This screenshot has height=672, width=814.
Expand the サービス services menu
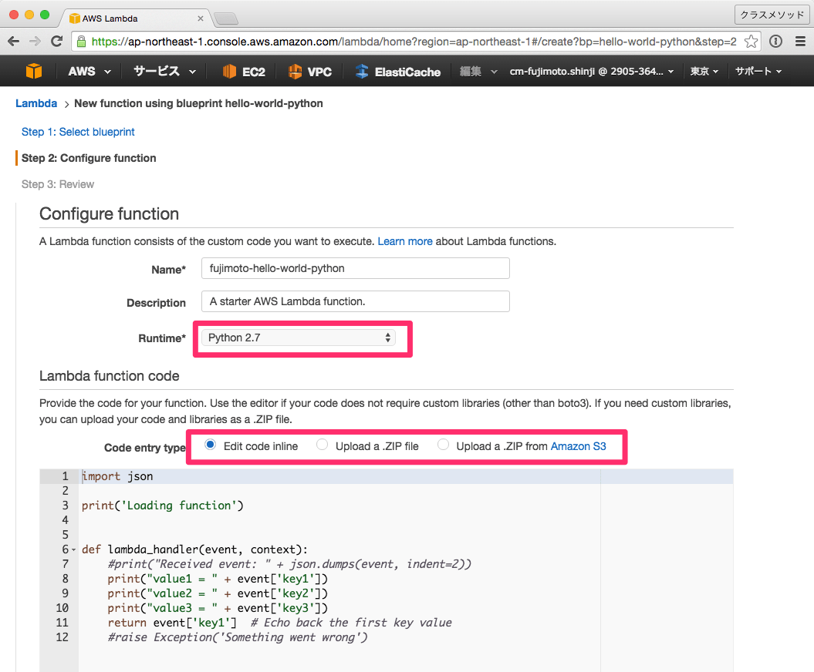pos(164,72)
